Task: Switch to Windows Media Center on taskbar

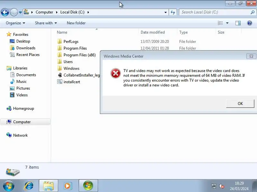Action: click(x=88, y=186)
